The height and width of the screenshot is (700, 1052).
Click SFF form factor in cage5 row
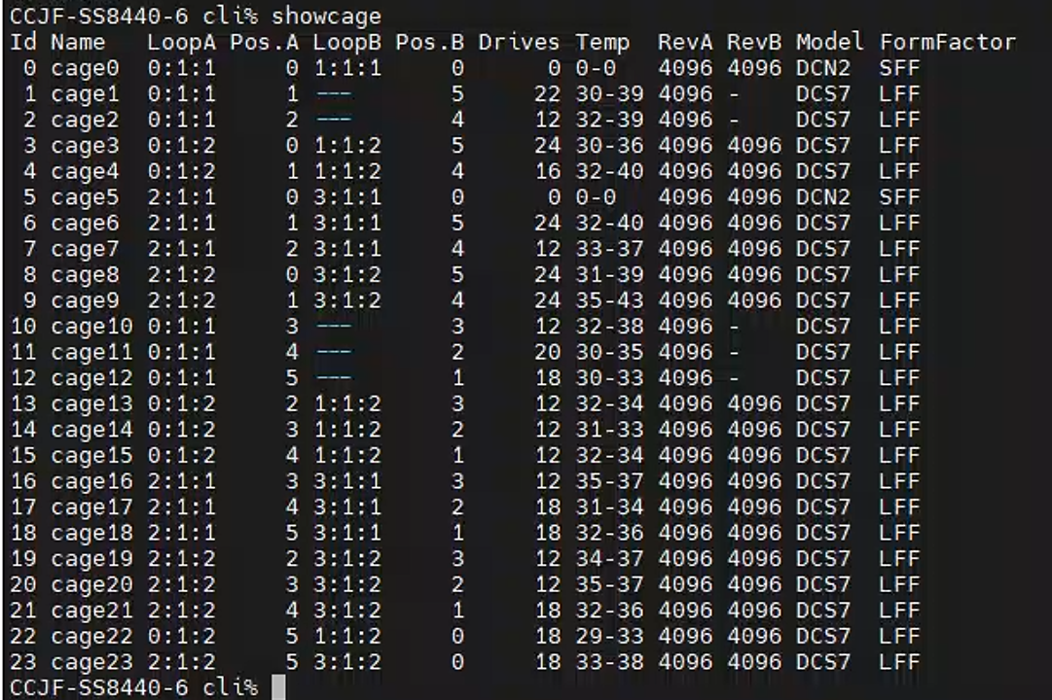click(x=899, y=197)
